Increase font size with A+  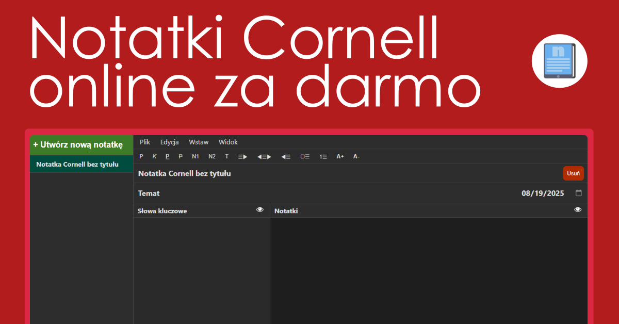[x=340, y=156]
